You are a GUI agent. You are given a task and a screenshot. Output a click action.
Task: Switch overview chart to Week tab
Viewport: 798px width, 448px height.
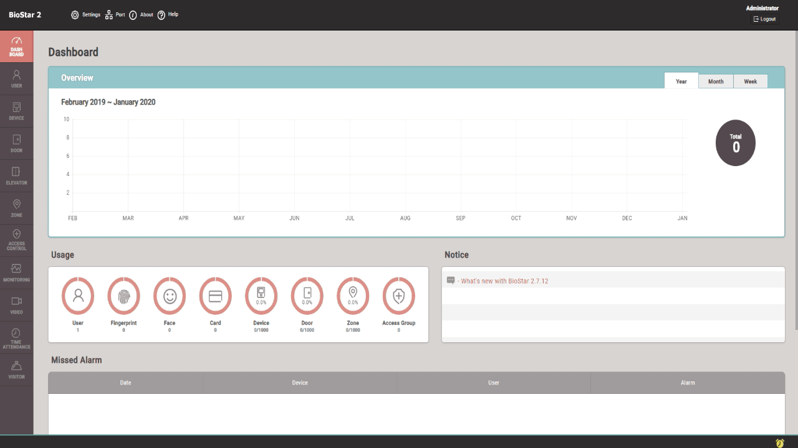[750, 82]
